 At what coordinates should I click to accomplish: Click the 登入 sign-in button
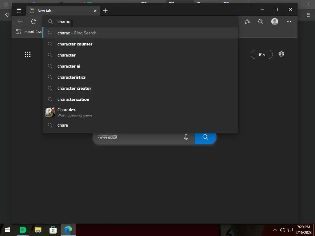click(261, 54)
